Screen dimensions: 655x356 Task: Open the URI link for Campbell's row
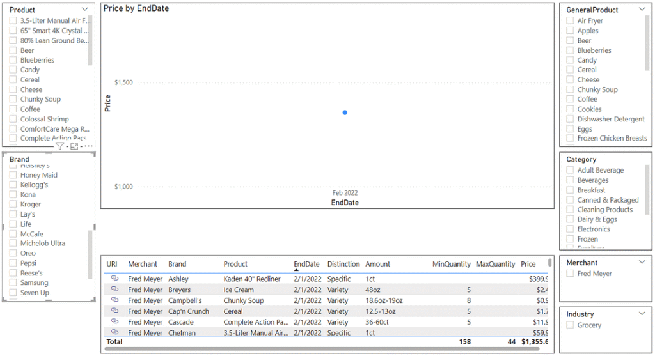114,300
